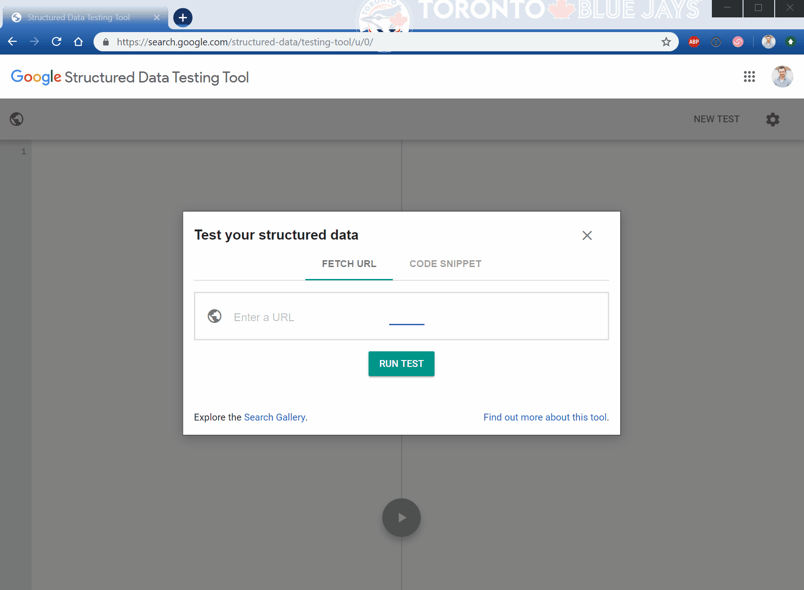
Task: Open the Google account avatar menu
Action: pos(782,76)
